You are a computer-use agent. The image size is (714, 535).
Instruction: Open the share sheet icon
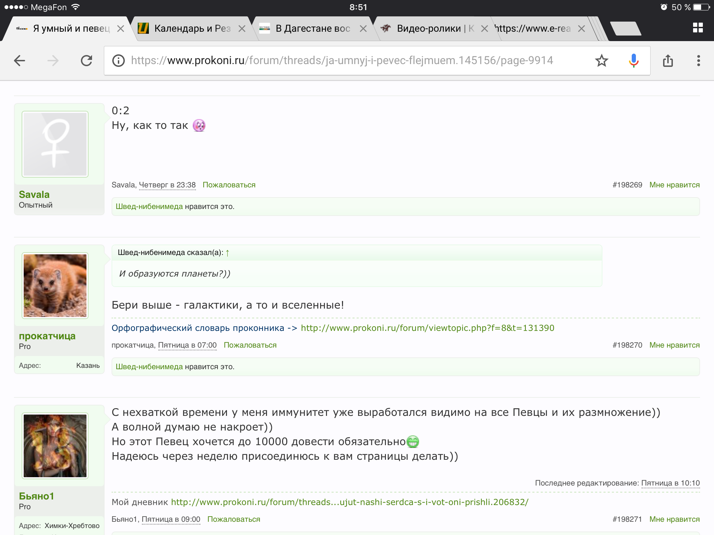[668, 61]
